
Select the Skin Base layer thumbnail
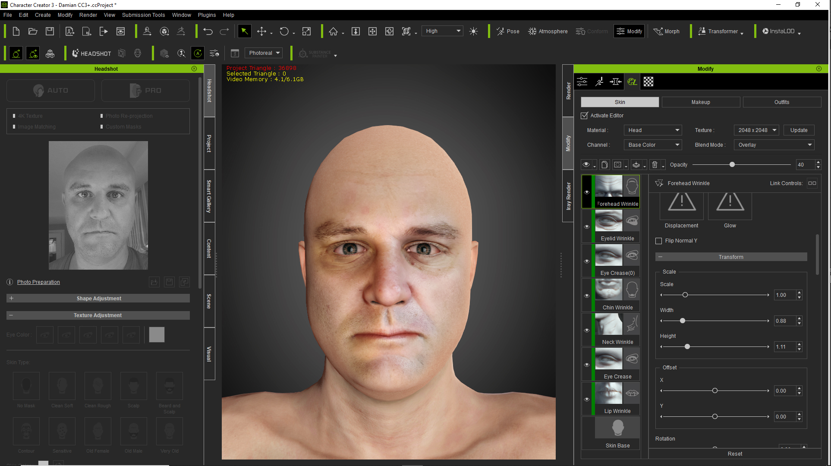(x=617, y=428)
